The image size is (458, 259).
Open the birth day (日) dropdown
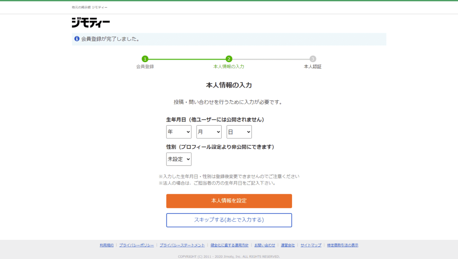(x=239, y=132)
